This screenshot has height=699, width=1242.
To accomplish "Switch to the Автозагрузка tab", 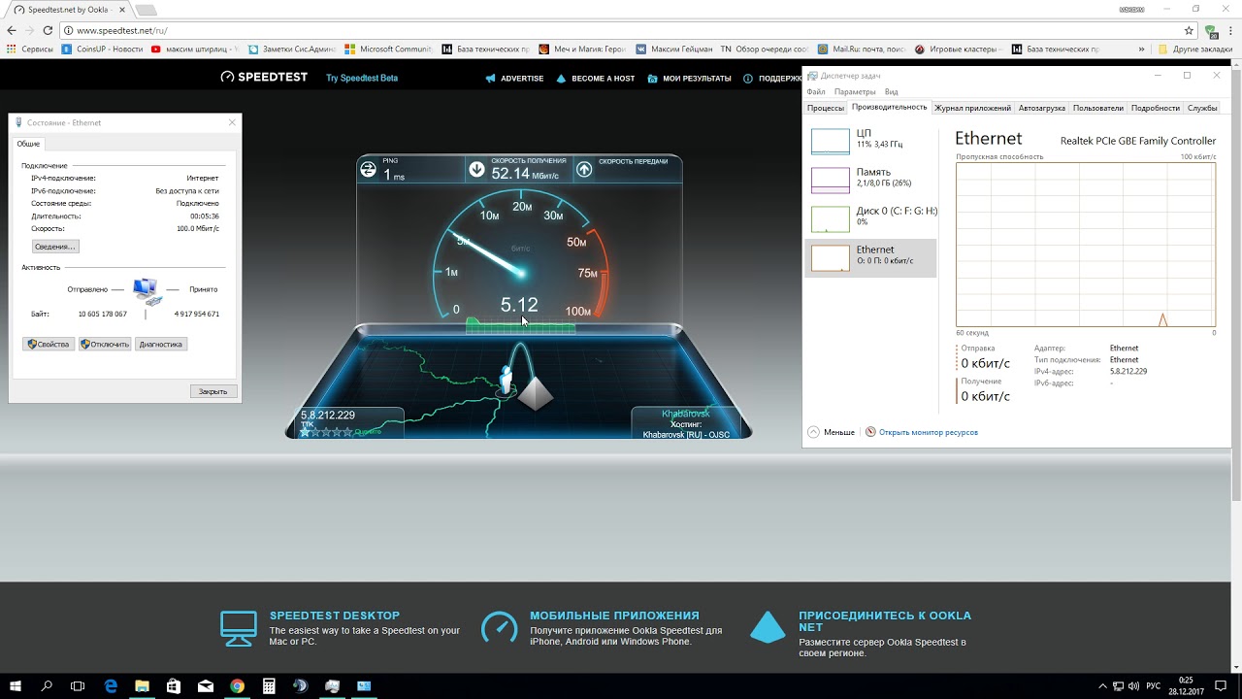I will click(x=1042, y=108).
